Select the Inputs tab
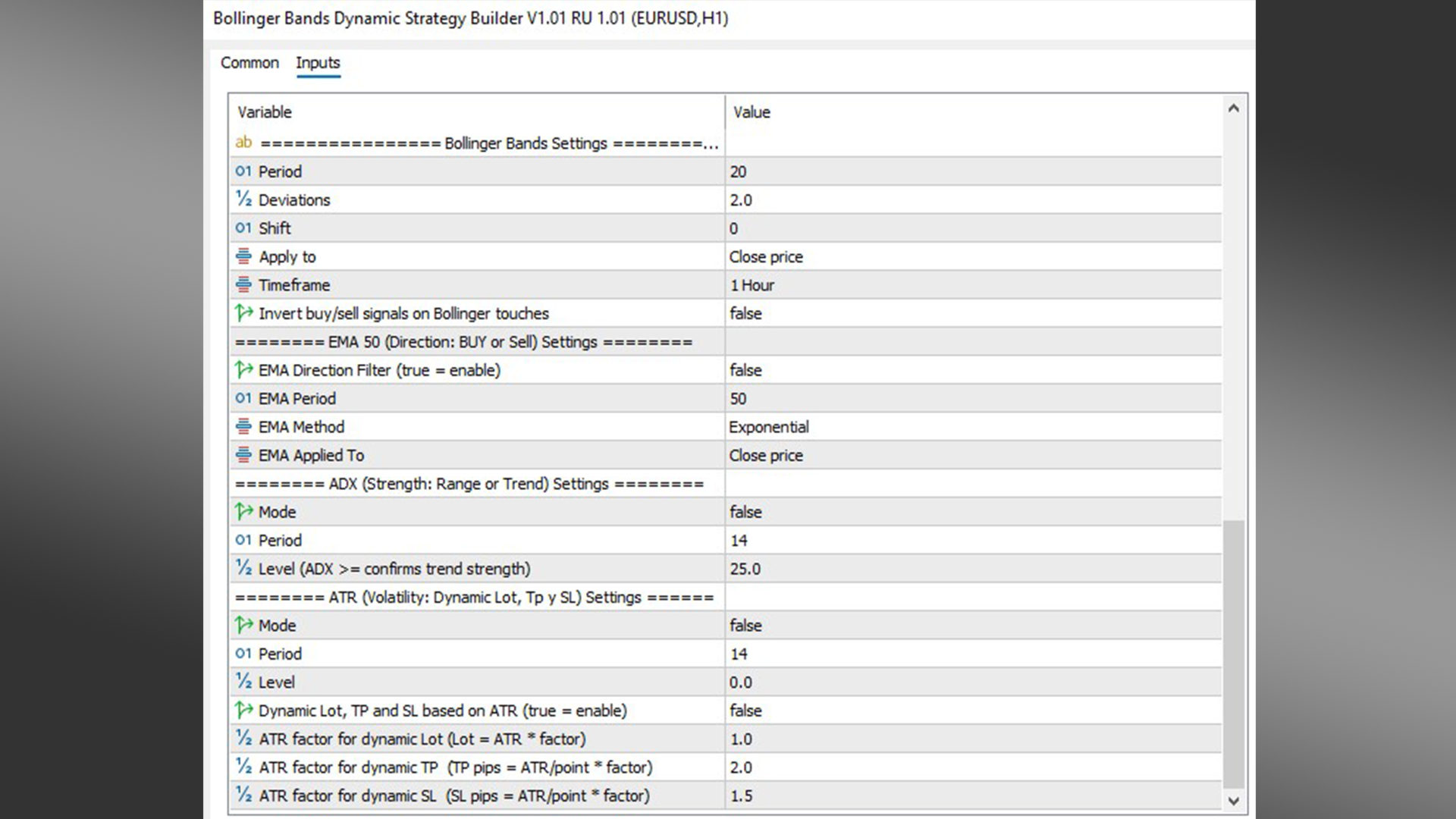1456x819 pixels. pos(318,63)
